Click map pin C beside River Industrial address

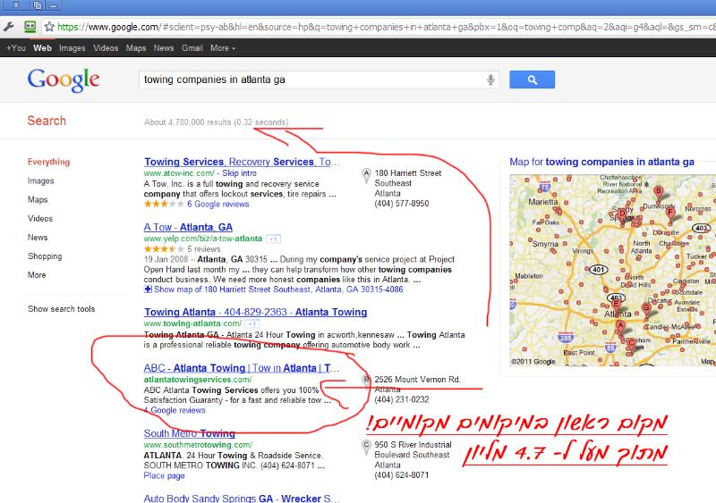(366, 447)
